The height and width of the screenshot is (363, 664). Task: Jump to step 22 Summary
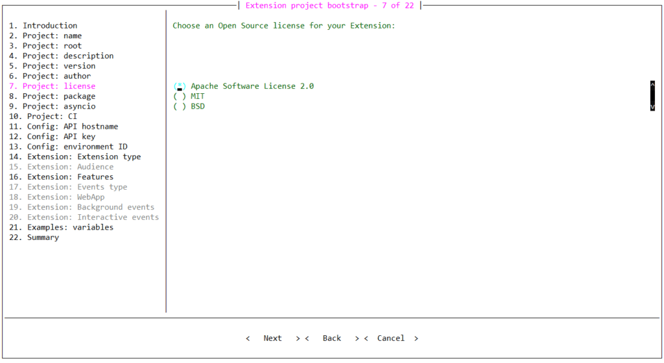34,237
